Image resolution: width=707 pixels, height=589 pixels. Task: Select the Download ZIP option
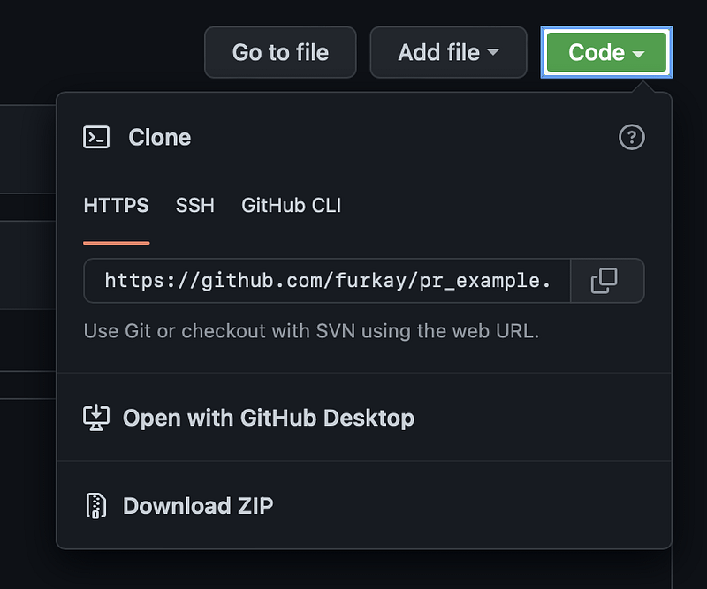click(198, 506)
